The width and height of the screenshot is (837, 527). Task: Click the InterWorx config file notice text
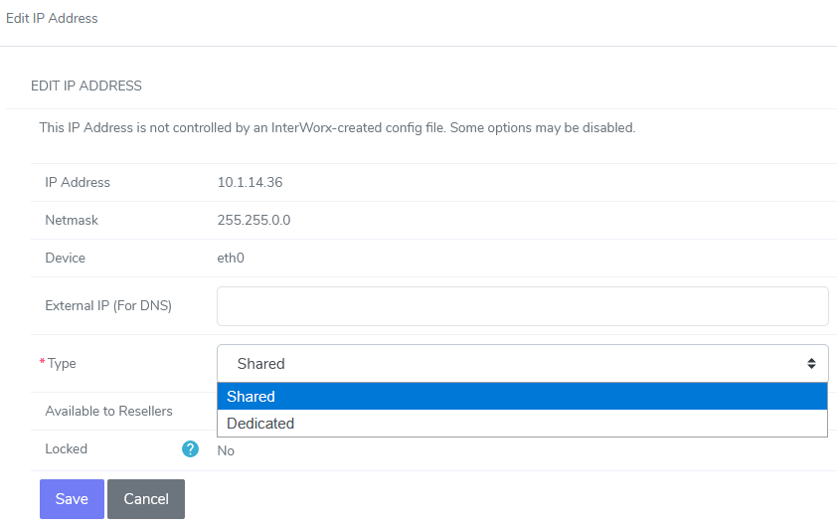(x=337, y=128)
